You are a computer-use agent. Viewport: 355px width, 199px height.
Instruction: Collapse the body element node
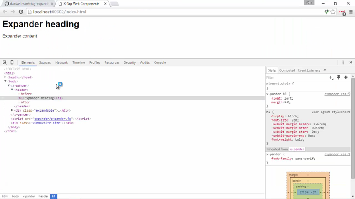[5, 81]
